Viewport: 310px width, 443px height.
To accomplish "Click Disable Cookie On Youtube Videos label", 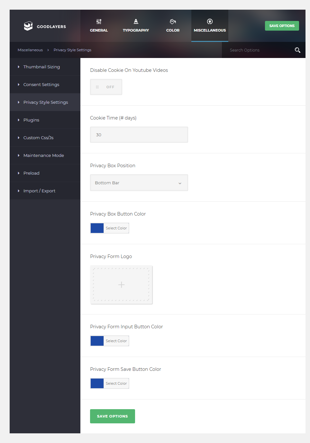I will tap(129, 70).
